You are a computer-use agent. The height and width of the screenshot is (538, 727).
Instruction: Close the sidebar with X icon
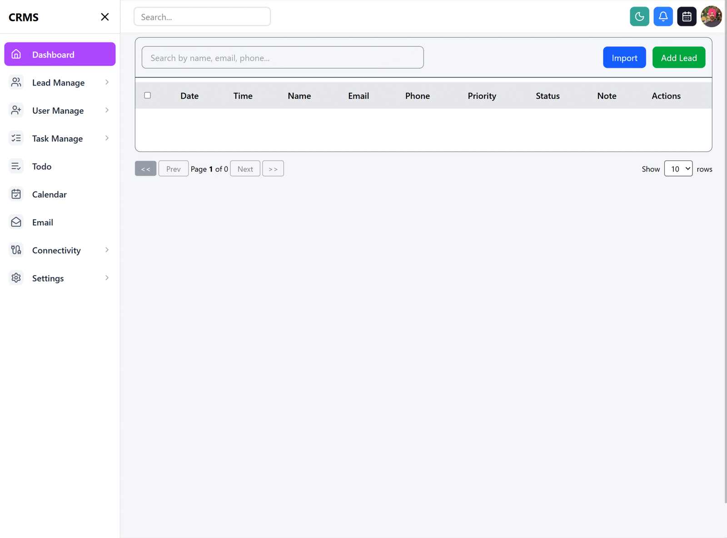pos(105,17)
